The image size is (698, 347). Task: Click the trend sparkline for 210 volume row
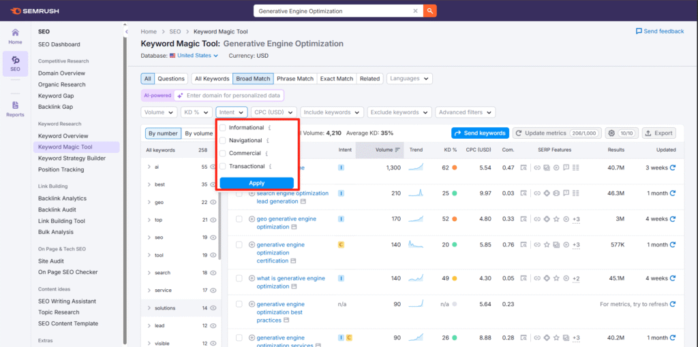point(416,193)
